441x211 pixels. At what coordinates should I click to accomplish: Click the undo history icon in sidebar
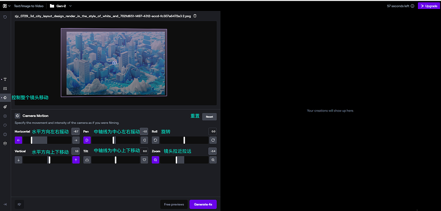(5, 17)
